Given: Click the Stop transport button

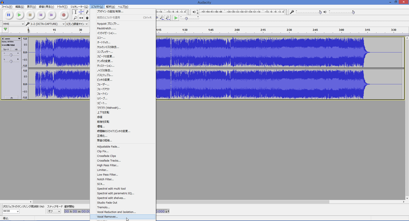Looking at the screenshot, I should (30, 15).
